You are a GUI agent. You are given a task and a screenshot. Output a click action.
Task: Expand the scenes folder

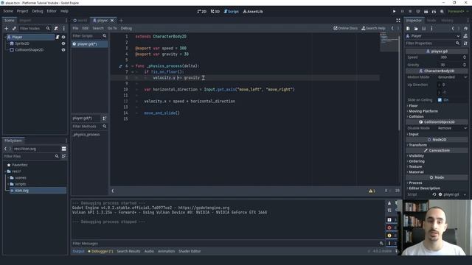point(8,177)
